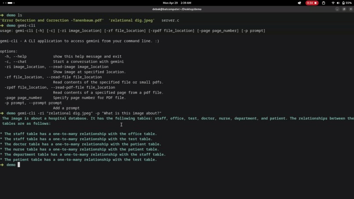Click the 'options:' heading
This screenshot has height=199, width=354.
(x=9, y=51)
